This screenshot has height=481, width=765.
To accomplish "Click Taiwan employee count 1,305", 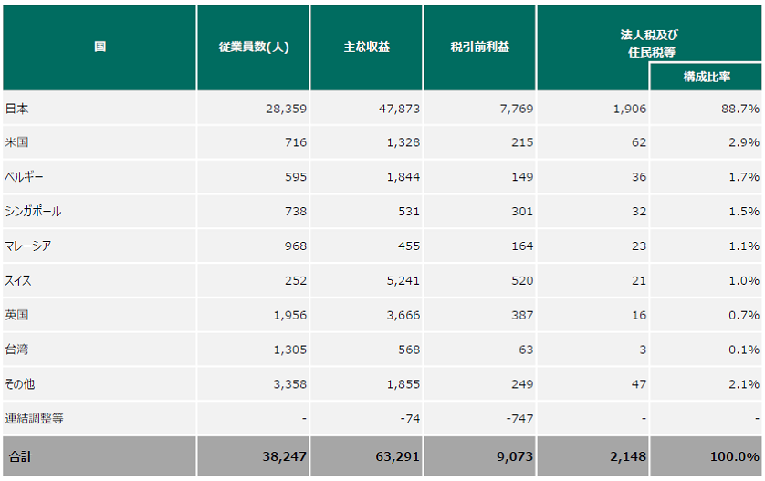I will point(289,350).
